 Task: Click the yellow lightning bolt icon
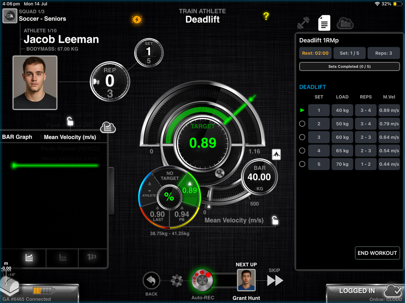[137, 19]
